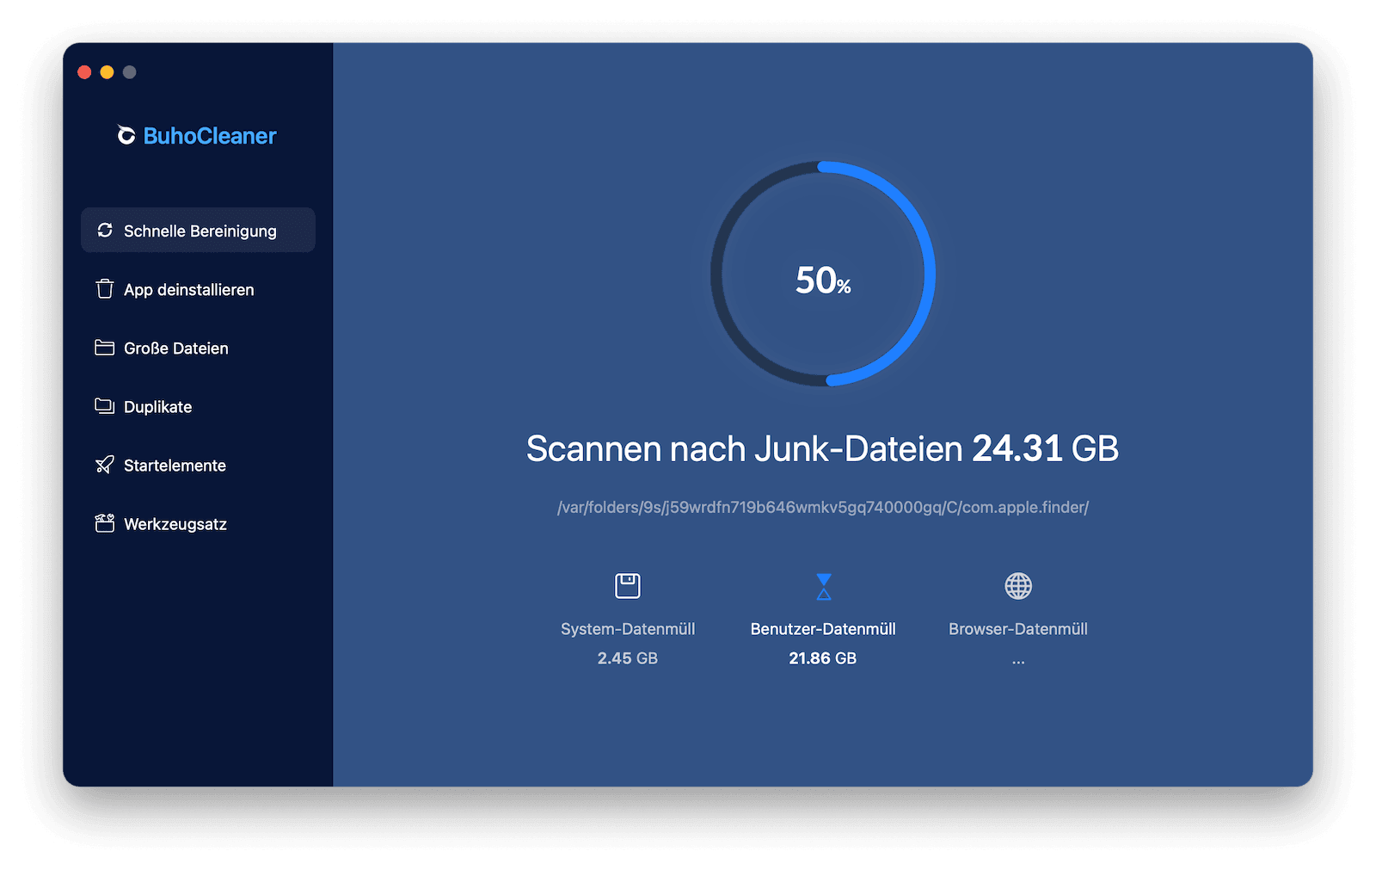The image size is (1376, 870).
Task: Open the App deinstallieren section
Action: click(x=188, y=290)
